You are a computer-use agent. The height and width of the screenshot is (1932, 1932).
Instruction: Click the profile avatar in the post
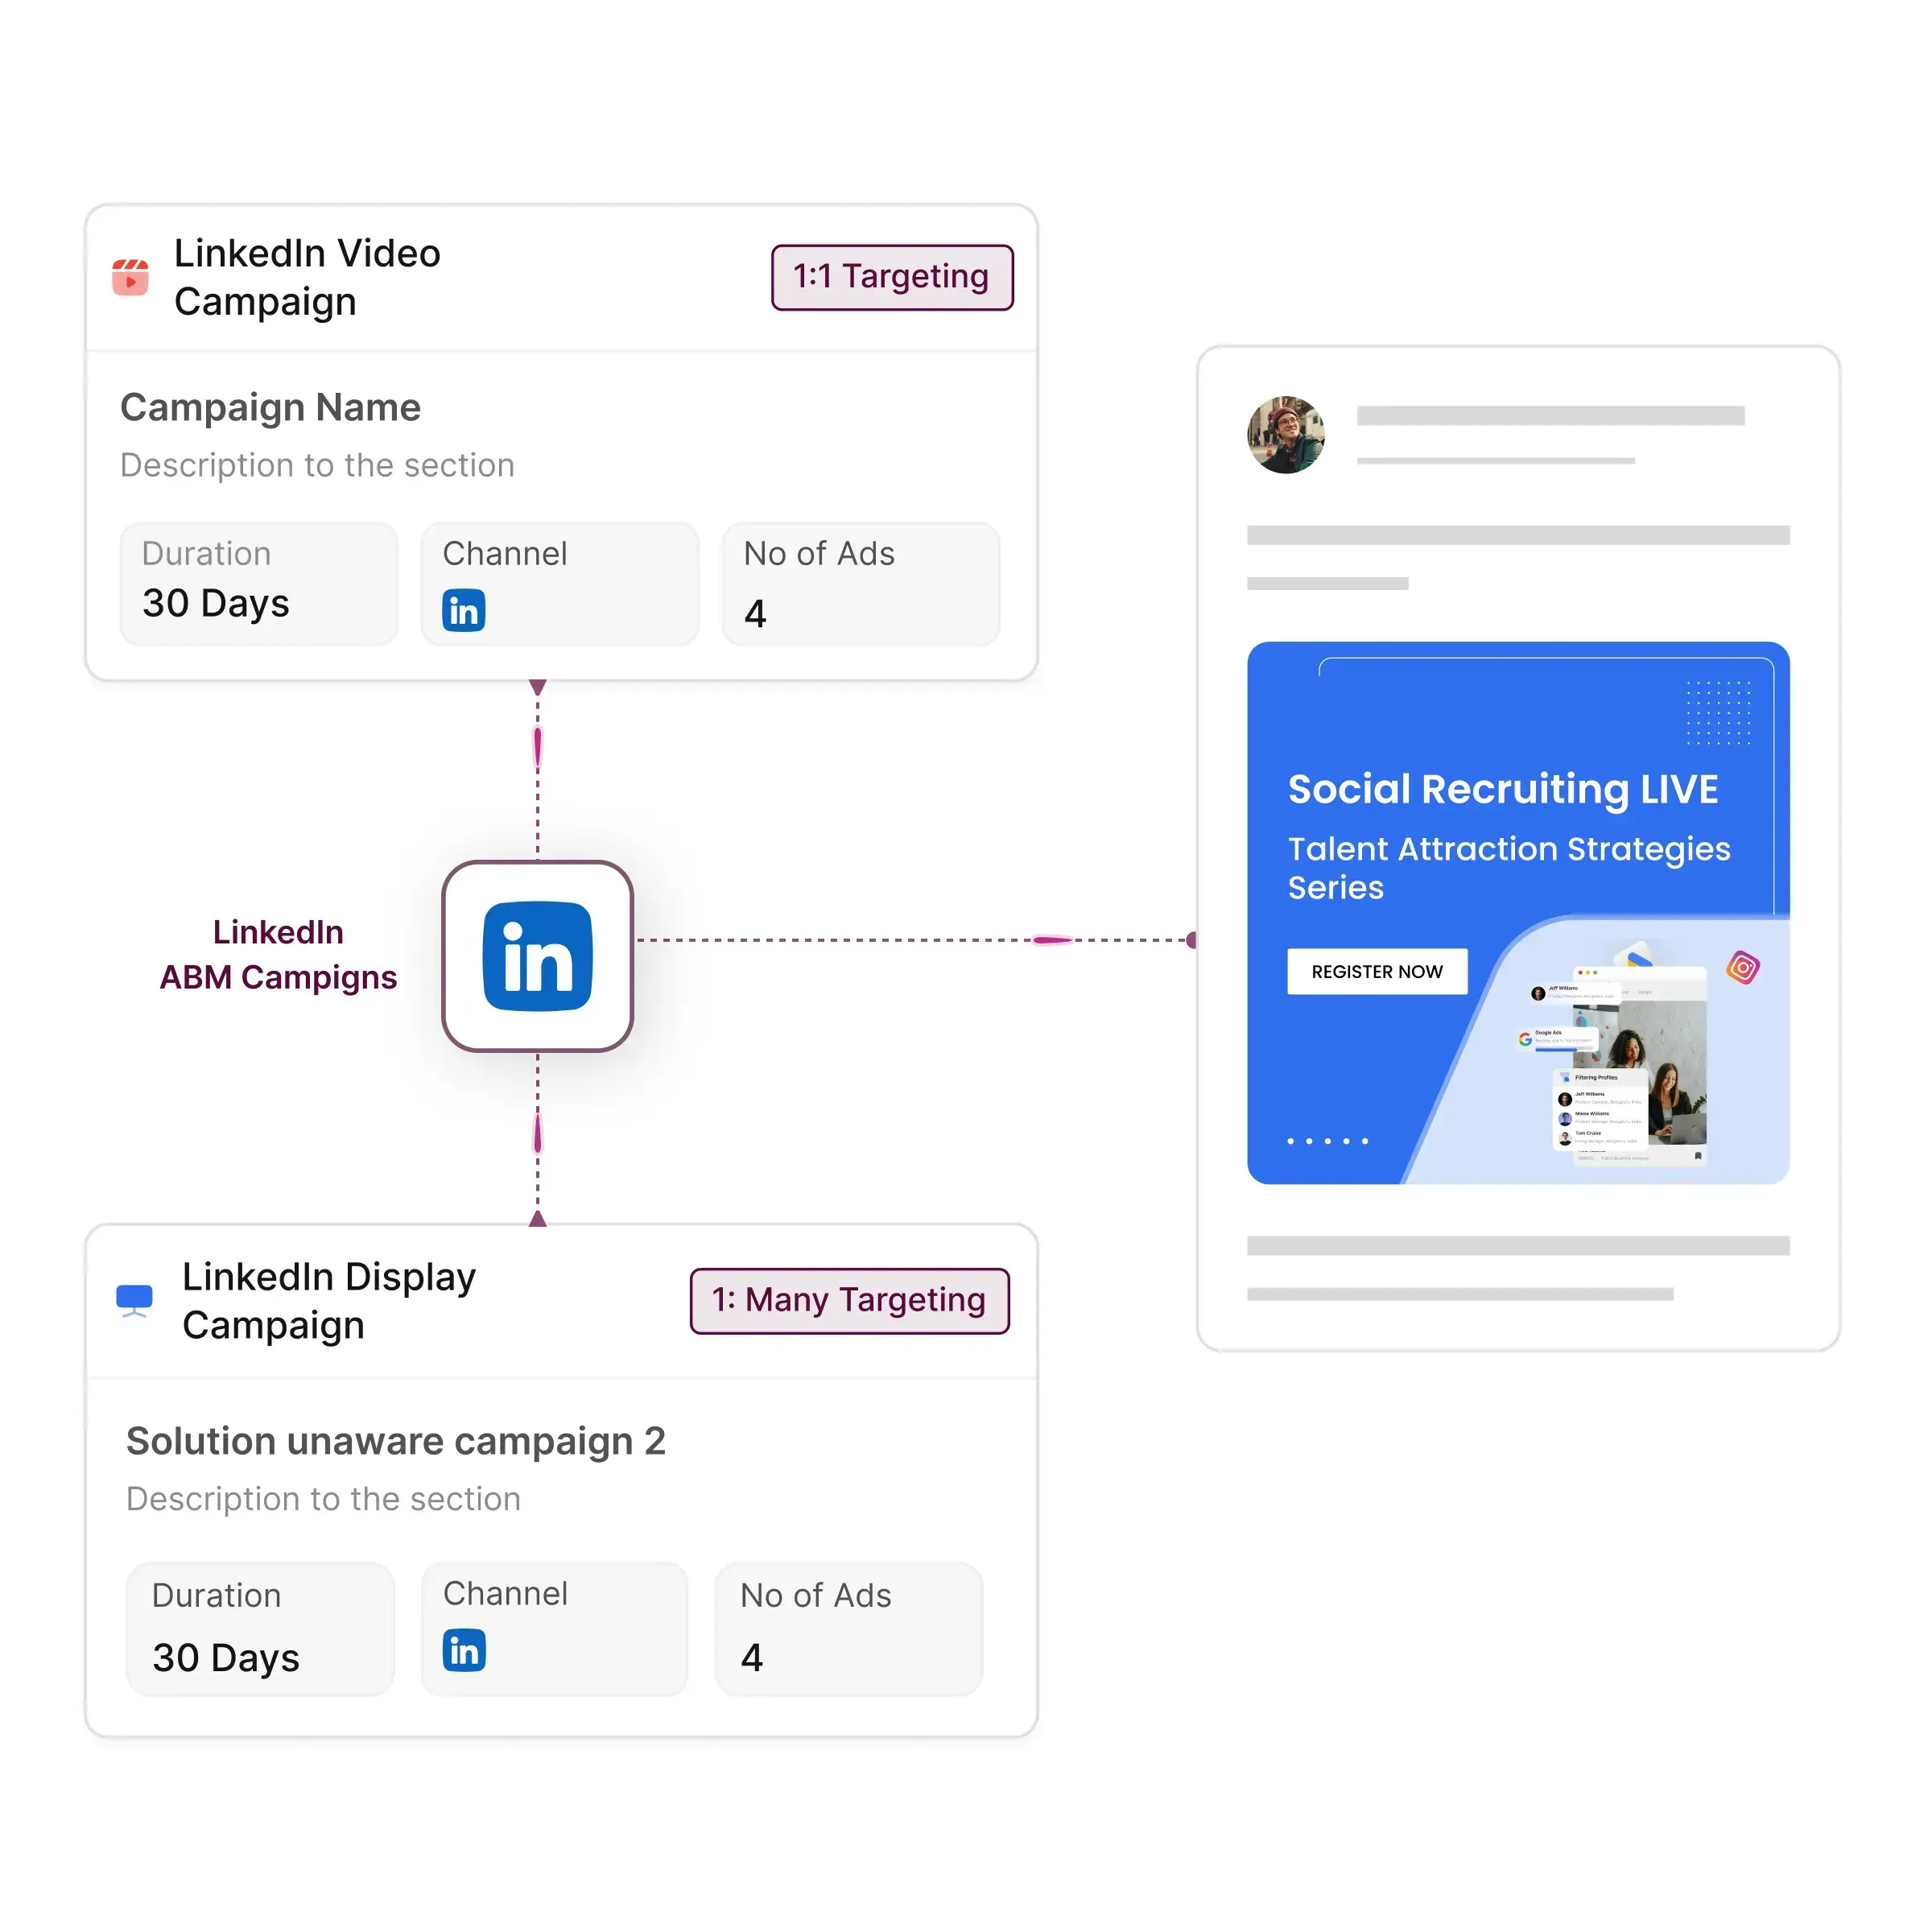click(x=1286, y=434)
